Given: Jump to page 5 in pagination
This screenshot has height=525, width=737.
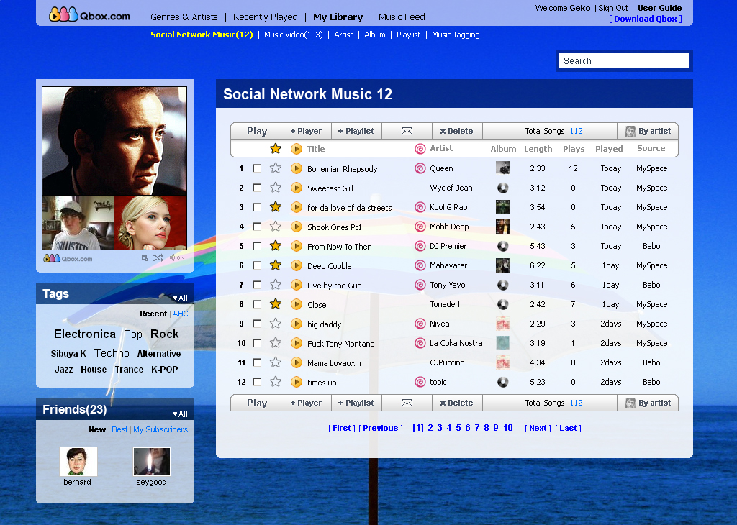Looking at the screenshot, I should point(458,428).
